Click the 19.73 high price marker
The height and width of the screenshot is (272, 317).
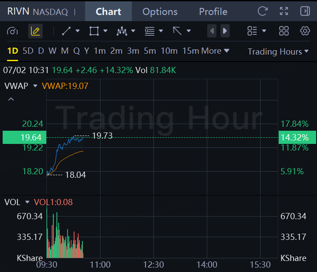[x=102, y=136]
